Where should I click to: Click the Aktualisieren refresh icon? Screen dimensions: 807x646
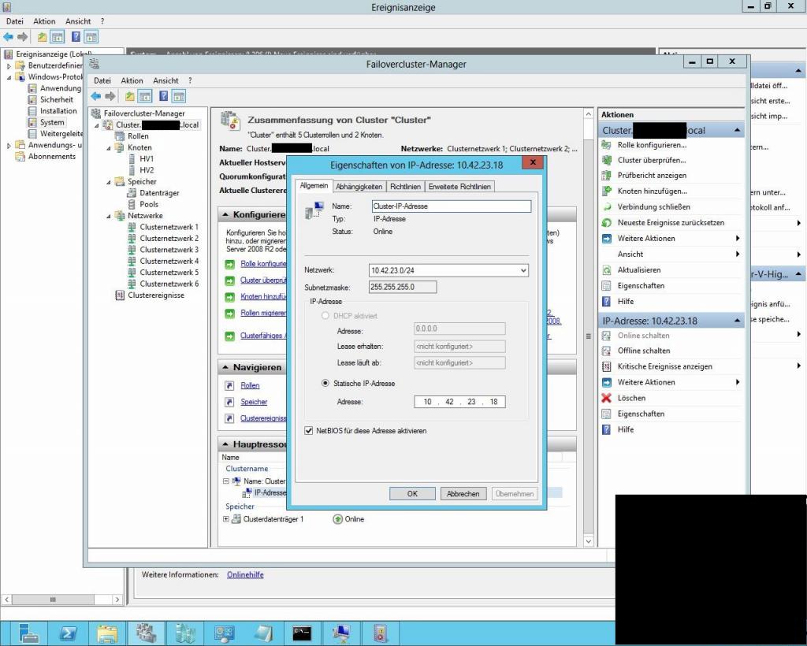(607, 270)
